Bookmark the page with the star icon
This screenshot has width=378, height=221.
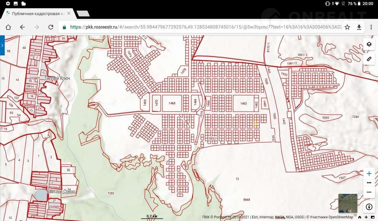point(347,27)
